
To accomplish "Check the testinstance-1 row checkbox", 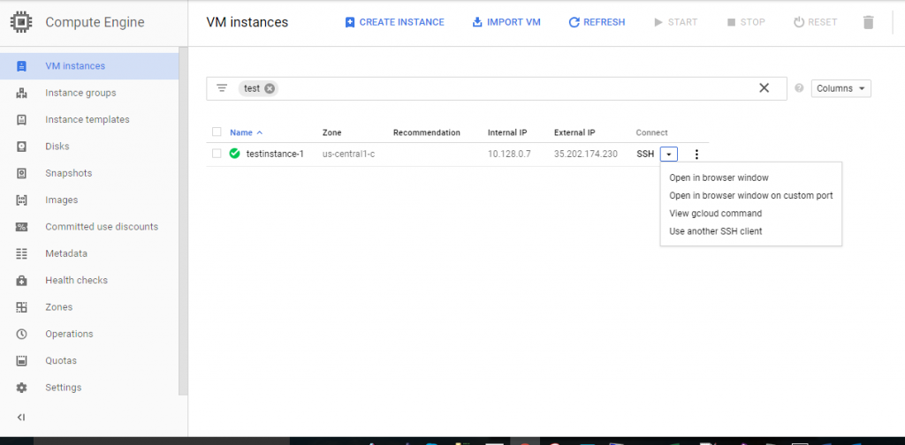I will click(217, 154).
